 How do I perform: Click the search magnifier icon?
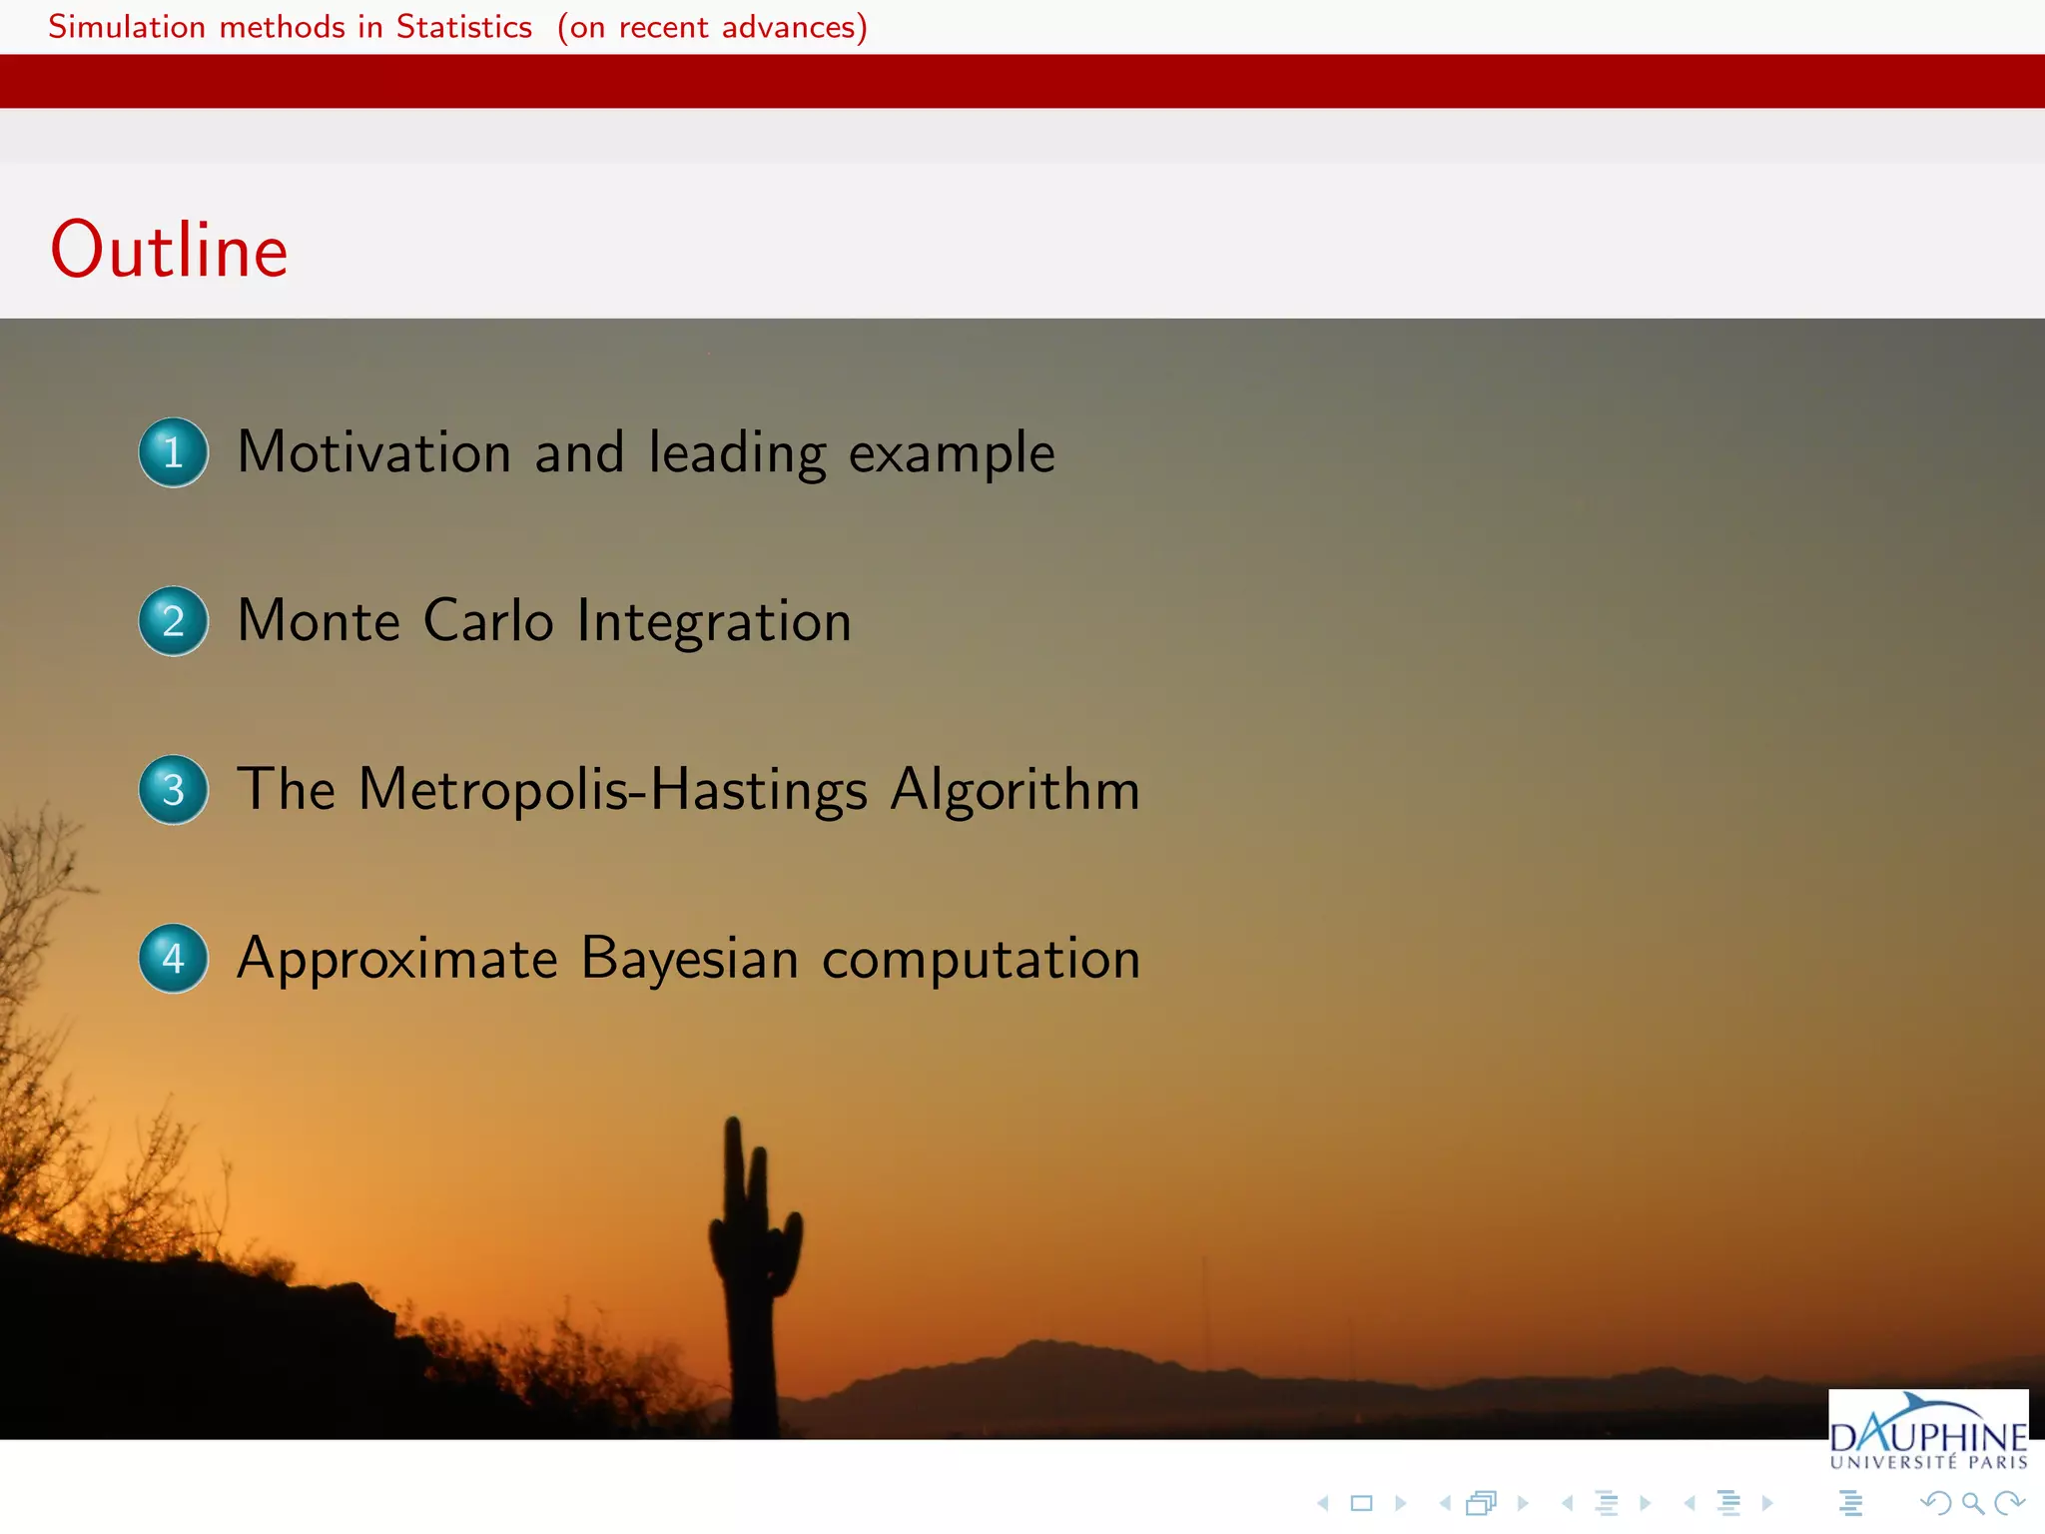[x=1972, y=1503]
